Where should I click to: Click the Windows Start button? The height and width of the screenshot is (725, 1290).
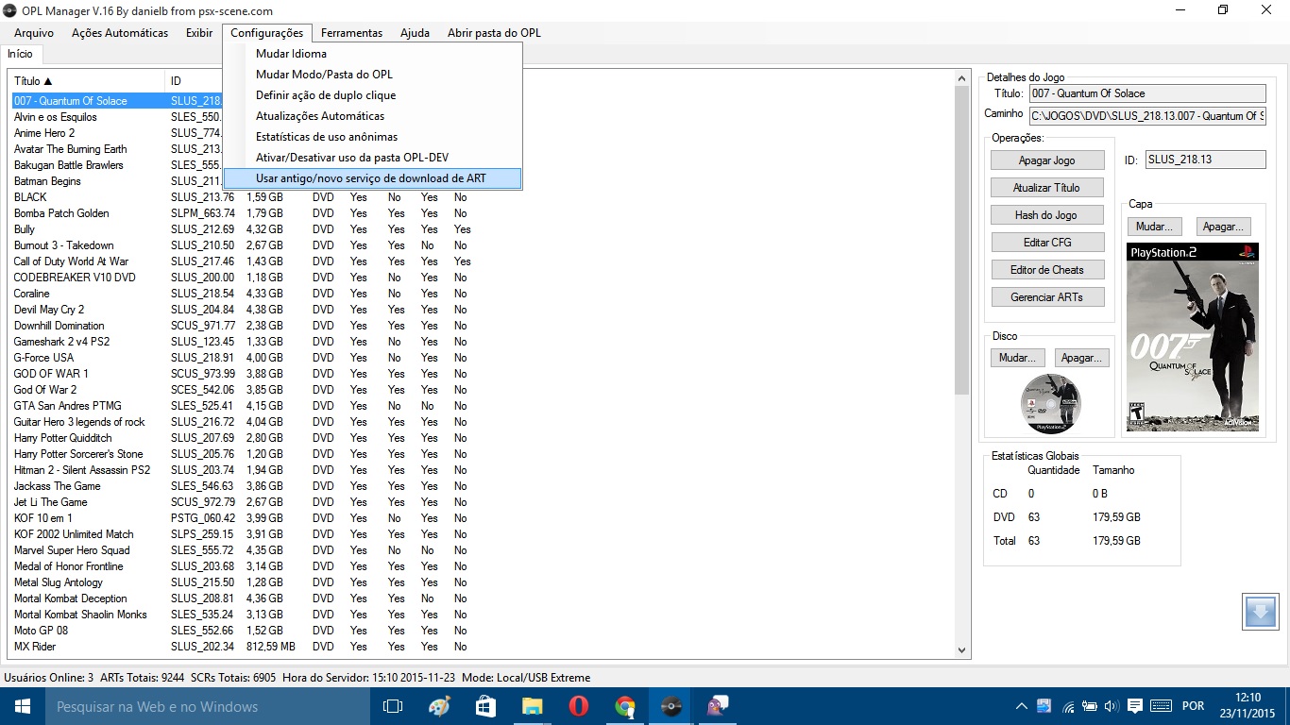click(22, 706)
